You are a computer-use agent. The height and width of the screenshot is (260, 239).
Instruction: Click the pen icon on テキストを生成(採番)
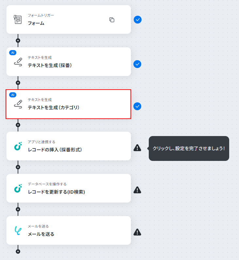point(18,62)
